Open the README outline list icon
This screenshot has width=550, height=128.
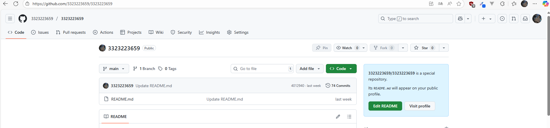(349, 117)
